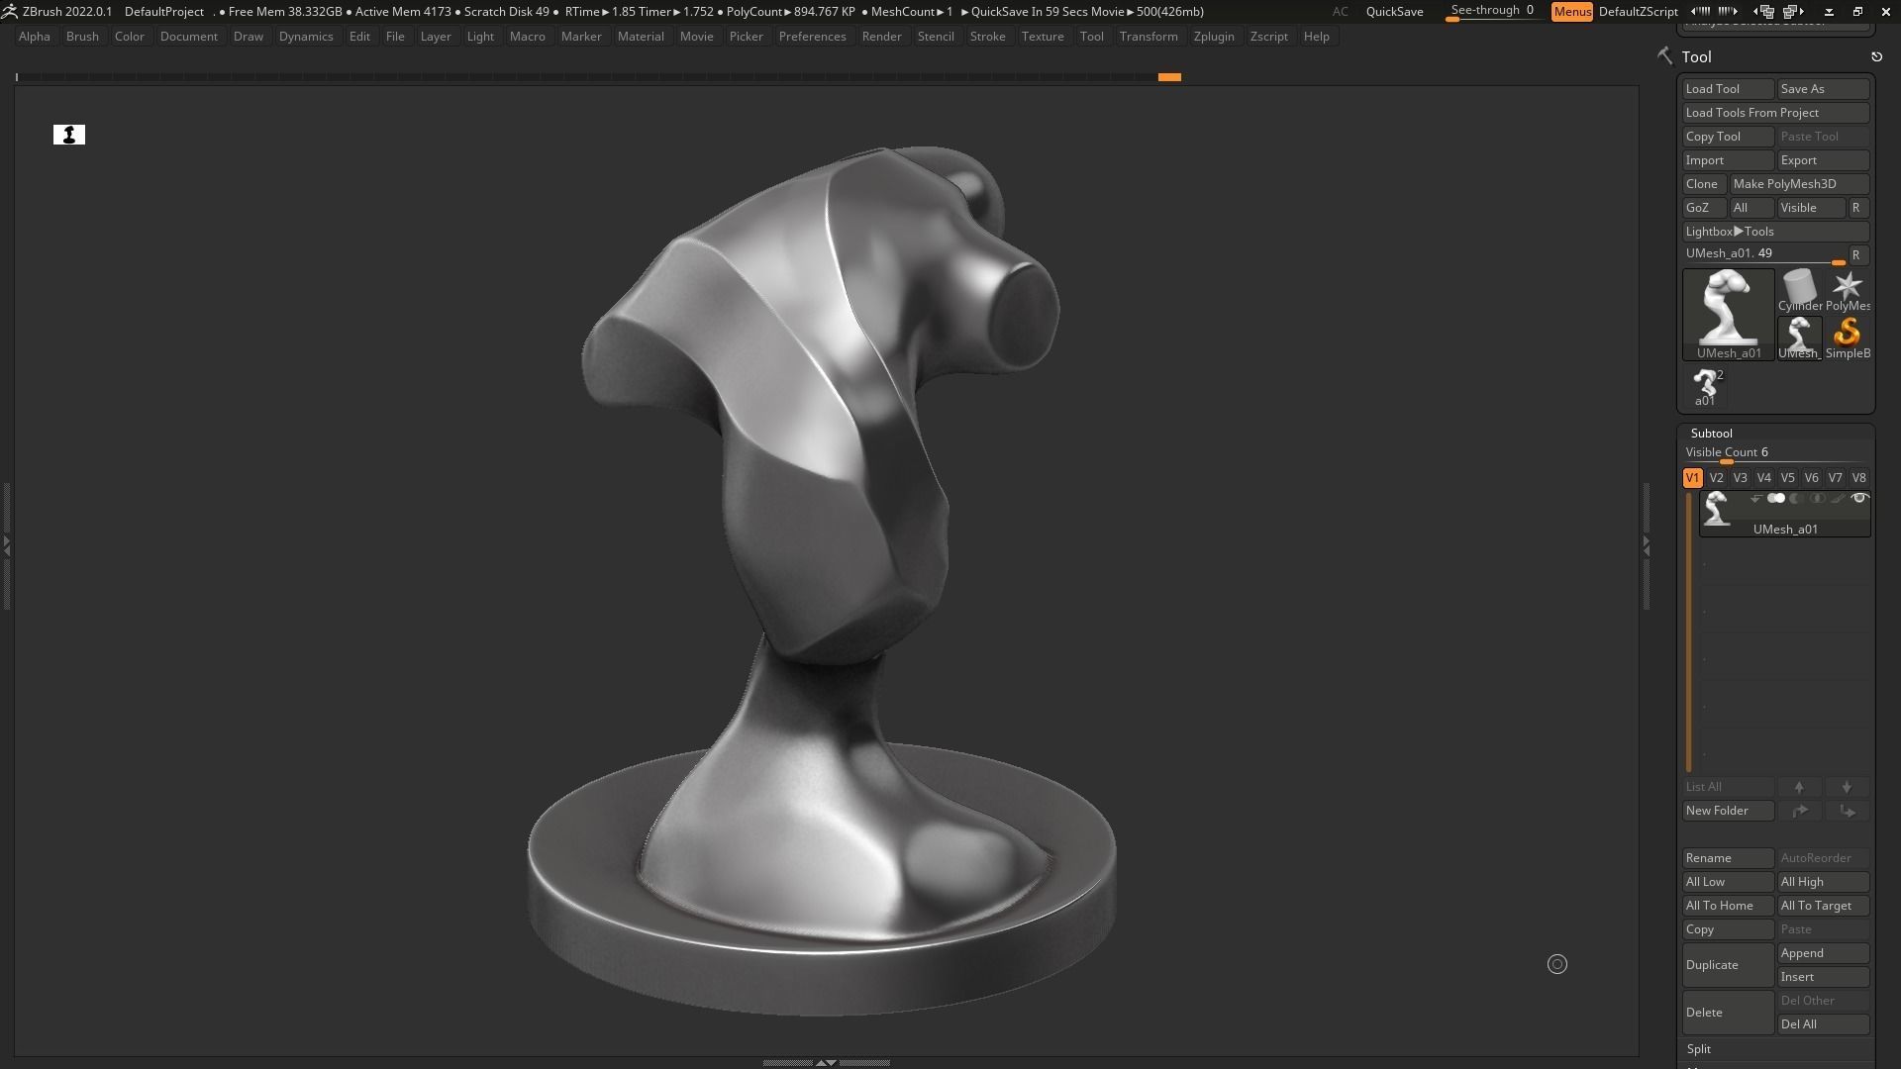Activate the V2 visibility set
This screenshot has width=1901, height=1069.
pos(1716,478)
